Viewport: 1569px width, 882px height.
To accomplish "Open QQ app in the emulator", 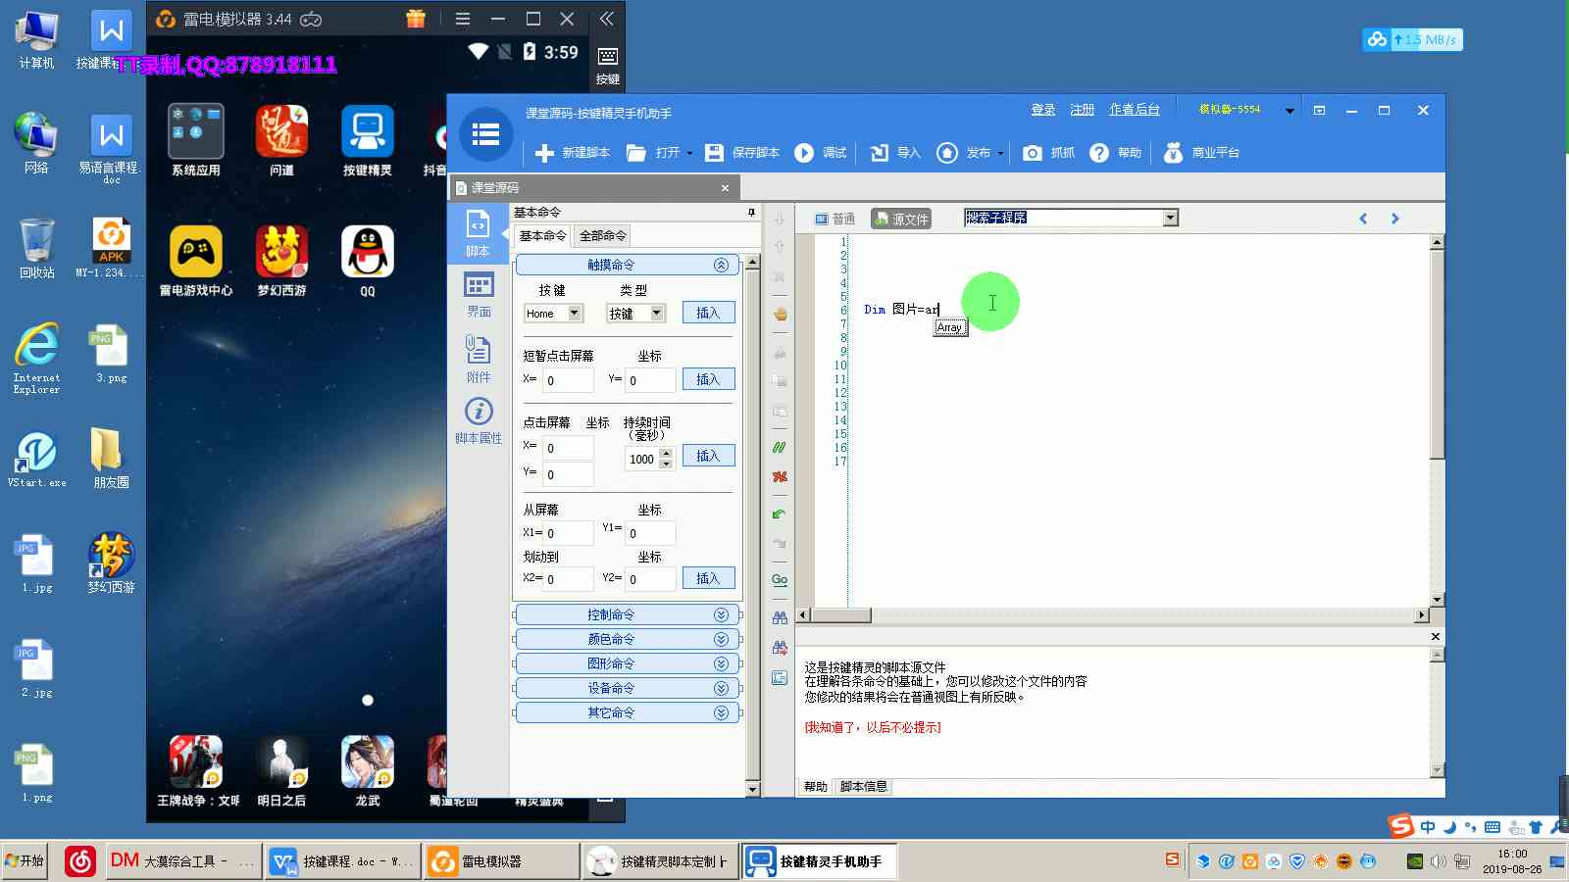I will tap(368, 261).
